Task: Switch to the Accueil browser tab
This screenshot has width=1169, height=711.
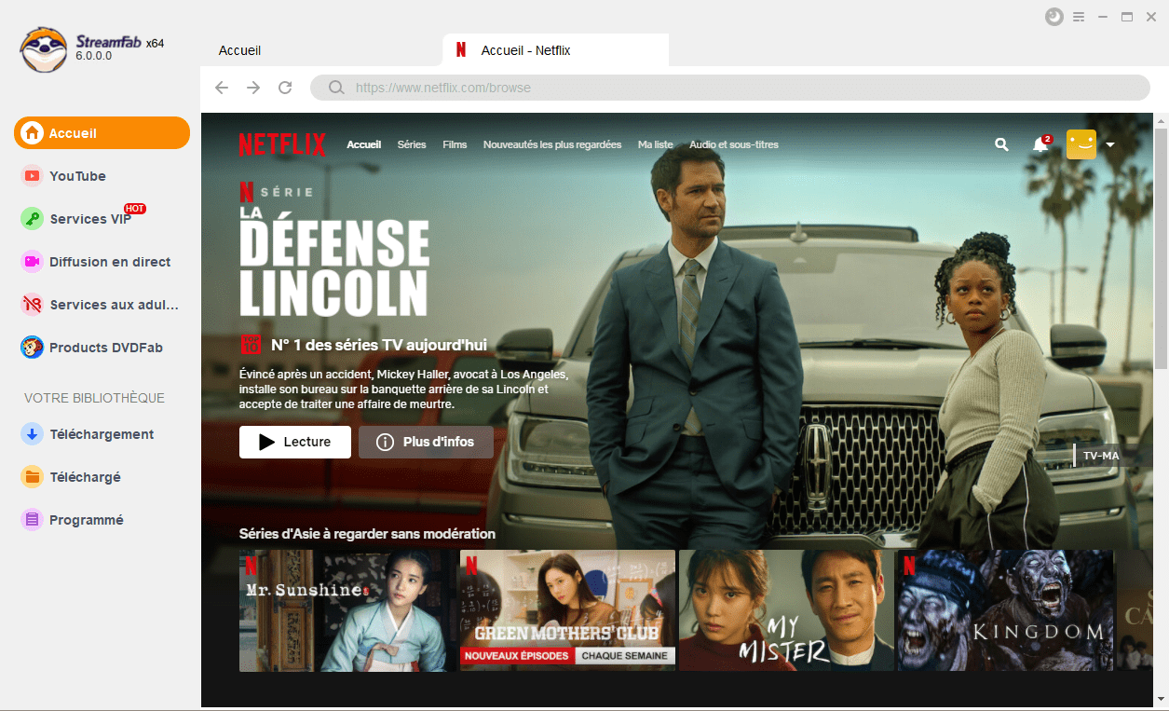Action: pyautogui.click(x=240, y=50)
